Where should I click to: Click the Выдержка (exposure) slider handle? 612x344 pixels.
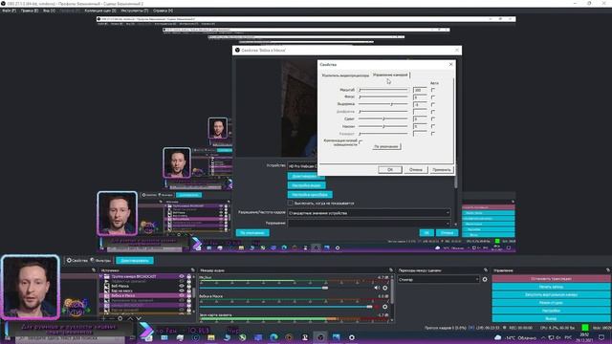(391, 104)
